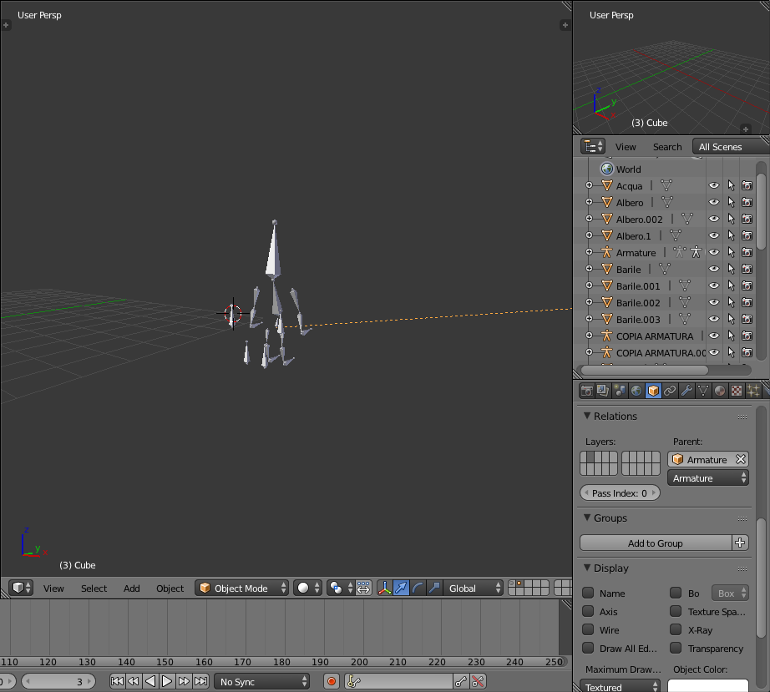770x692 pixels.
Task: Open the outliner editor type selector
Action: 593,146
